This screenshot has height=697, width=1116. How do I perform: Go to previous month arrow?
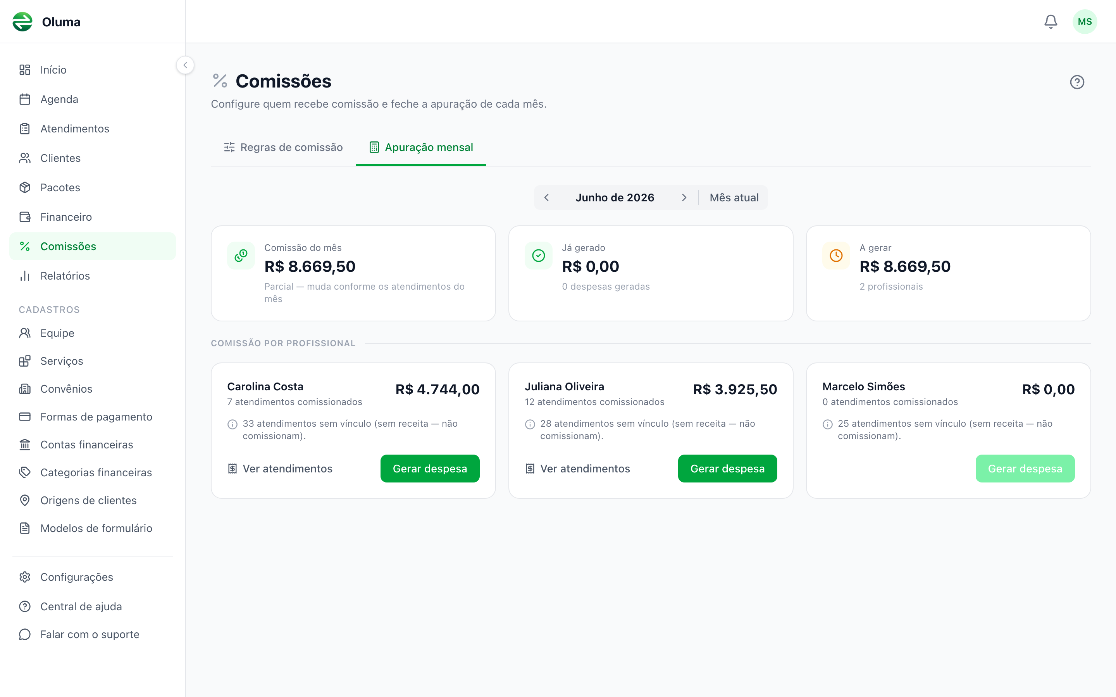pyautogui.click(x=546, y=198)
